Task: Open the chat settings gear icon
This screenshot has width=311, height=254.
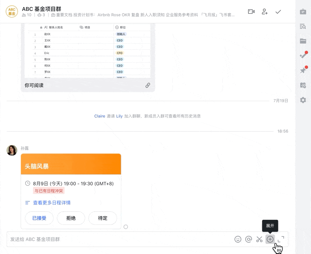Action: point(303,100)
